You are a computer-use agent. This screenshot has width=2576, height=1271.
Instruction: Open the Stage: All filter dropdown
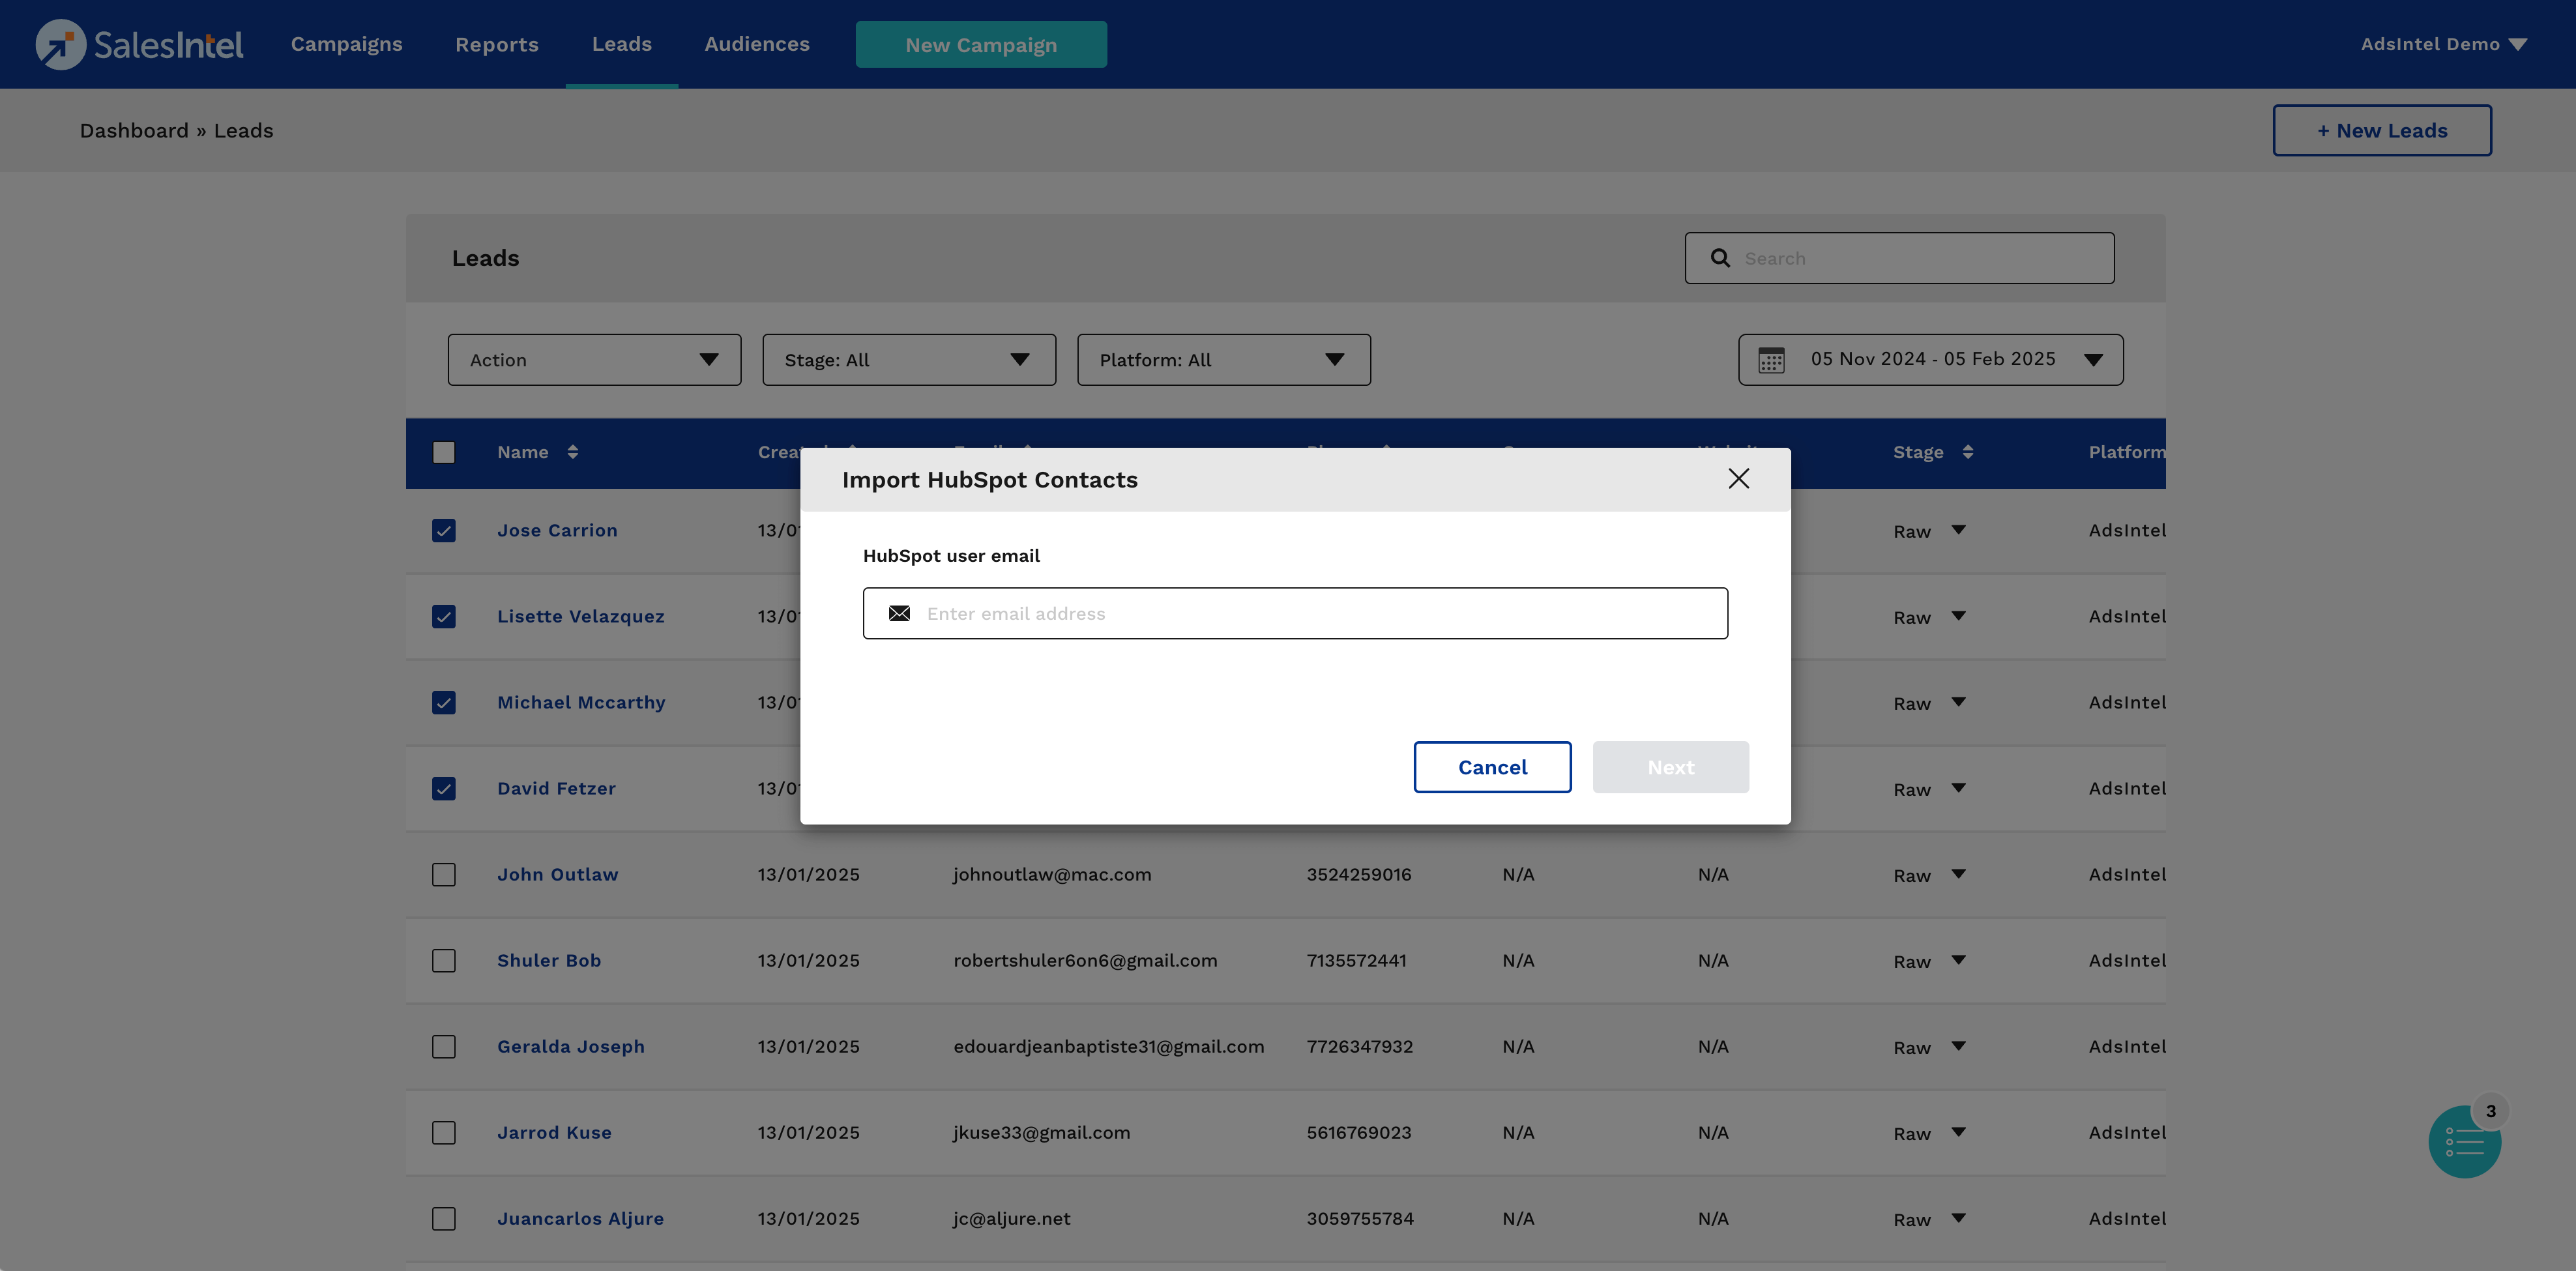(908, 360)
